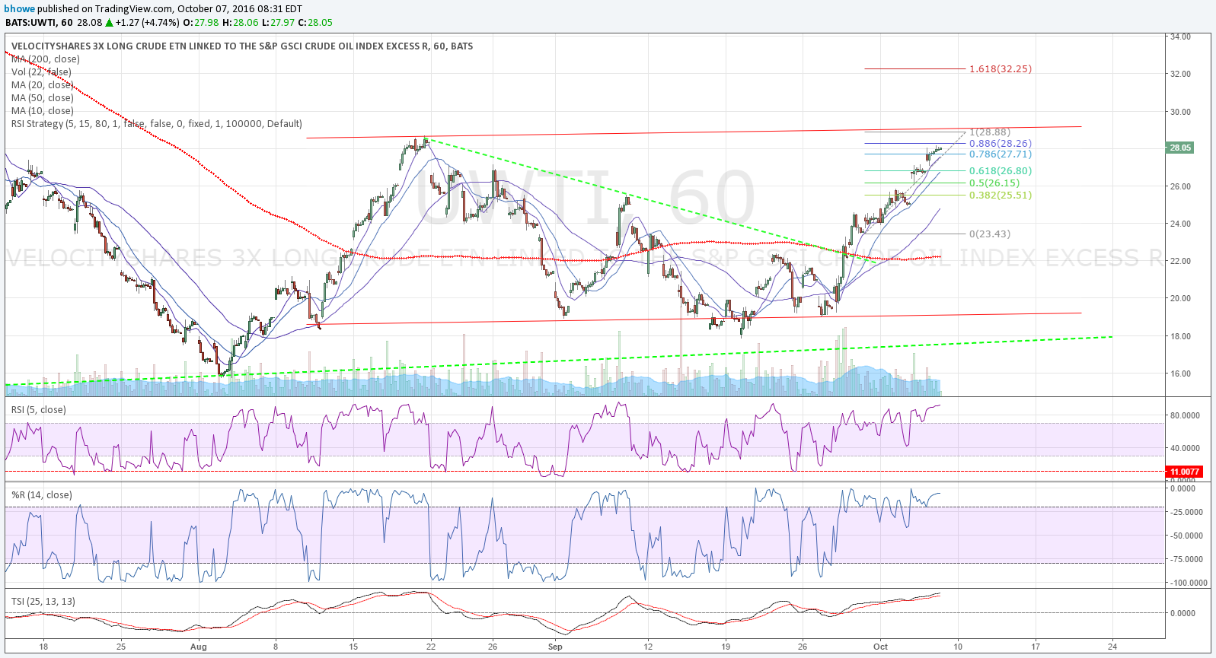Image resolution: width=1216 pixels, height=658 pixels.
Task: Click the -50.0000 Williams %R axis label
Action: coord(1186,536)
